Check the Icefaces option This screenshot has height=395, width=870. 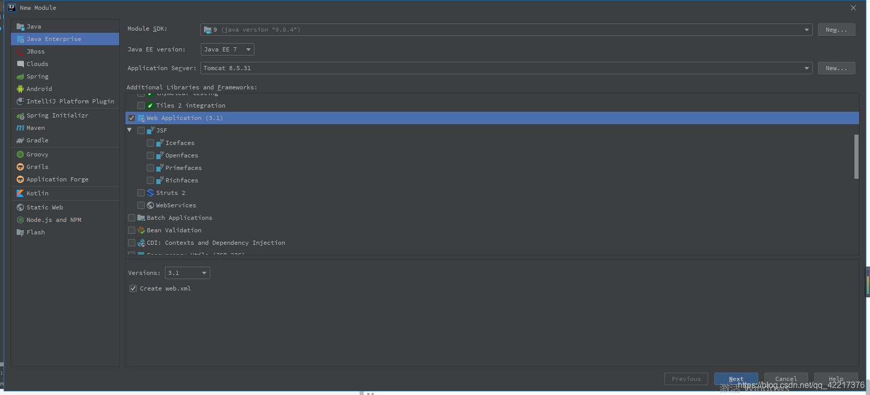pos(150,143)
